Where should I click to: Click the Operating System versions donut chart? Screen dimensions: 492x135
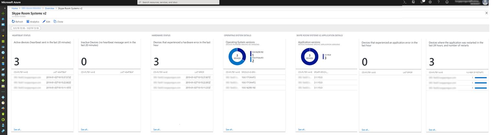pyautogui.click(x=237, y=57)
